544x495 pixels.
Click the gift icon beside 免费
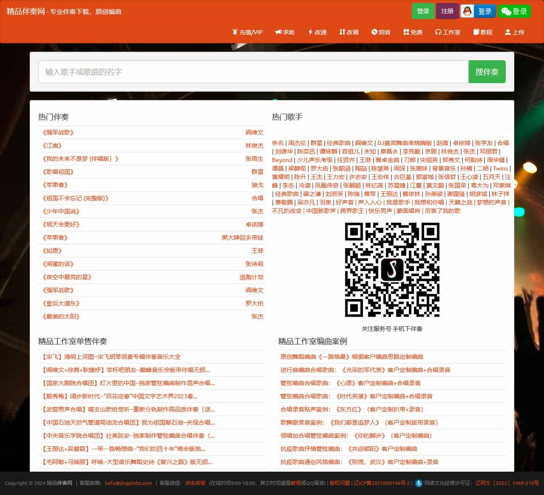[406, 32]
